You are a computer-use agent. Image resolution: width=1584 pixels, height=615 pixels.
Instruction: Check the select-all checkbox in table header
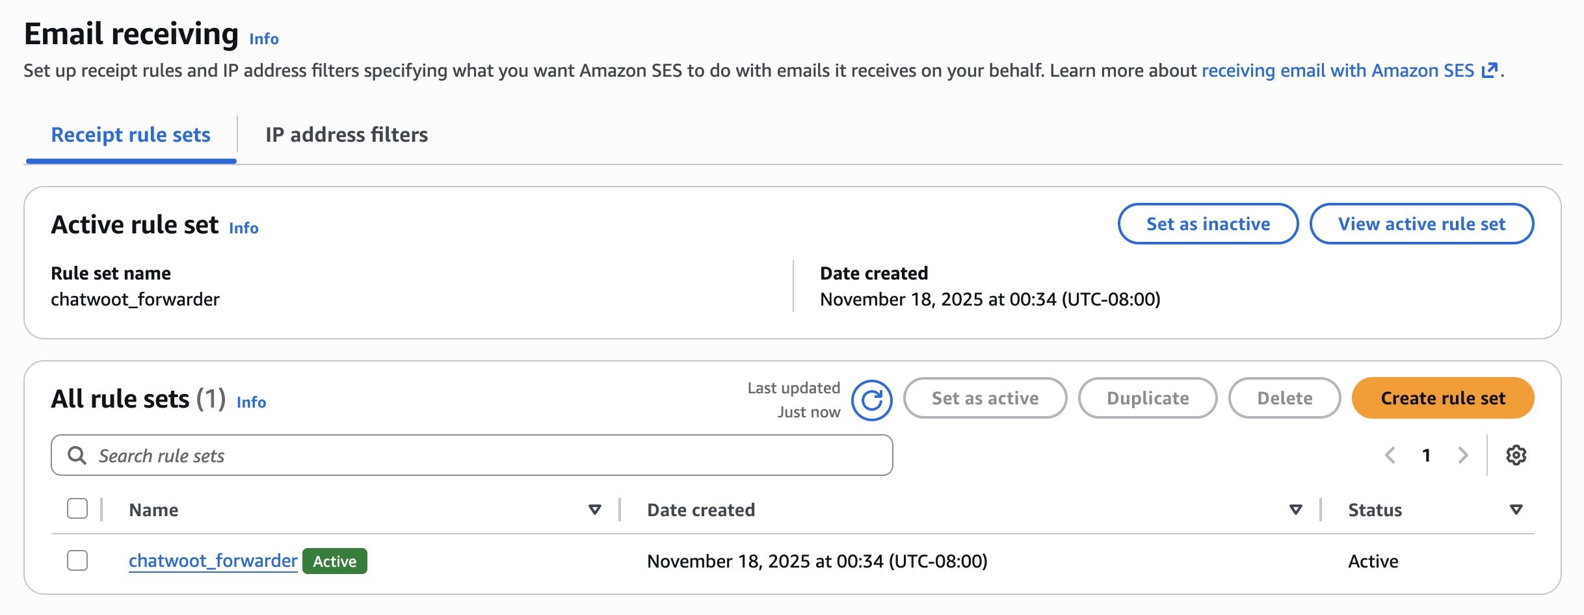(77, 509)
